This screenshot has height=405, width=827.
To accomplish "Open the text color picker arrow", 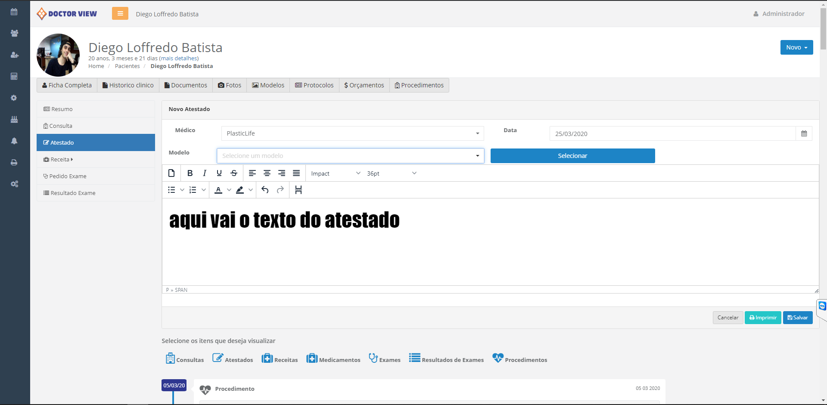I will point(229,190).
